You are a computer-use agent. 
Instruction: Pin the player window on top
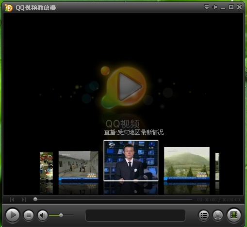point(215,7)
